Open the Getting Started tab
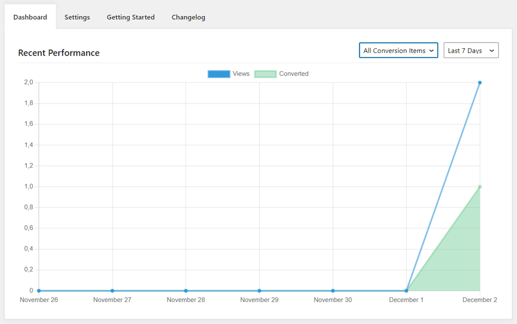Screen dimensions: 517x324 pos(130,17)
